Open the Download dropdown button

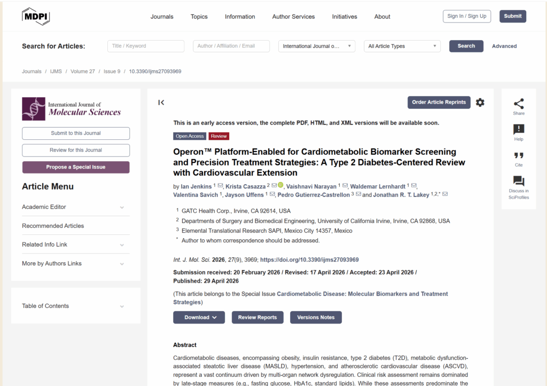coord(199,317)
